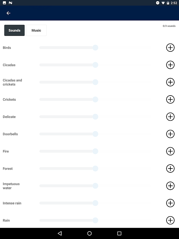Click the Rain volume slider
This screenshot has height=239, width=179.
pos(95,220)
